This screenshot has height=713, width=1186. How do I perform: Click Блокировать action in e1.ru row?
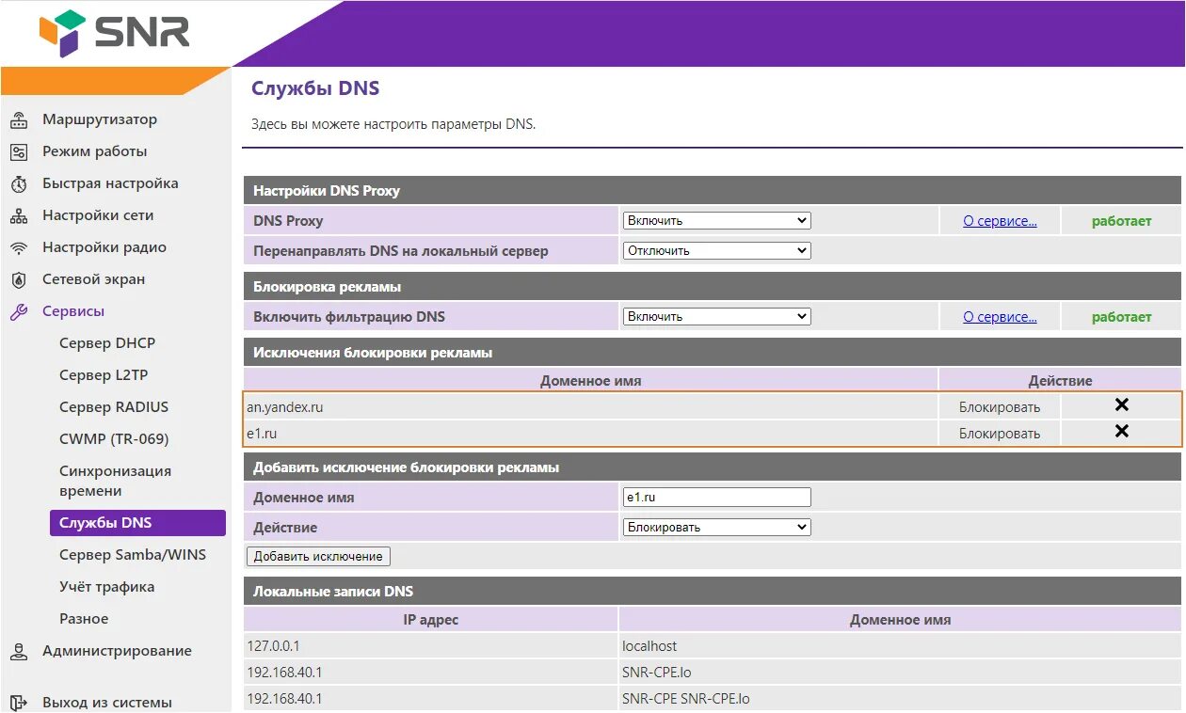[1000, 434]
